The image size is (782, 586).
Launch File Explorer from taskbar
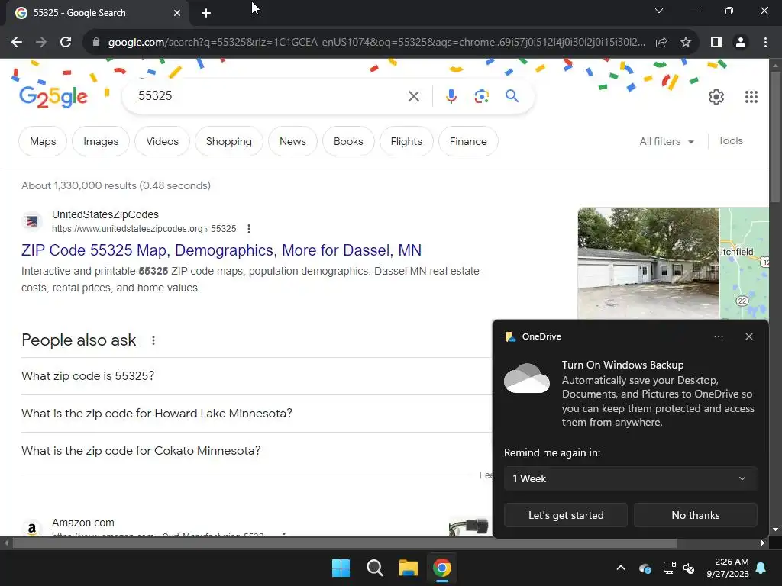(x=408, y=568)
